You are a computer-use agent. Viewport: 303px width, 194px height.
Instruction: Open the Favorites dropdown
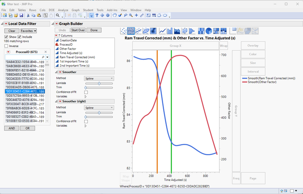(29, 31)
